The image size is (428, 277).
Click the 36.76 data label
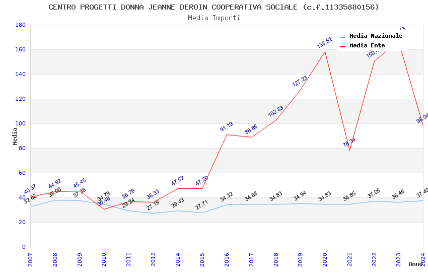pos(128,194)
